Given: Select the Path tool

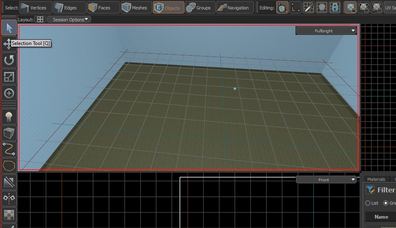Looking at the screenshot, I should point(9,149).
